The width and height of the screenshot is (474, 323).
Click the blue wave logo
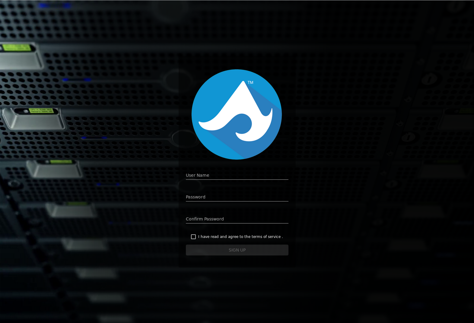pyautogui.click(x=237, y=115)
